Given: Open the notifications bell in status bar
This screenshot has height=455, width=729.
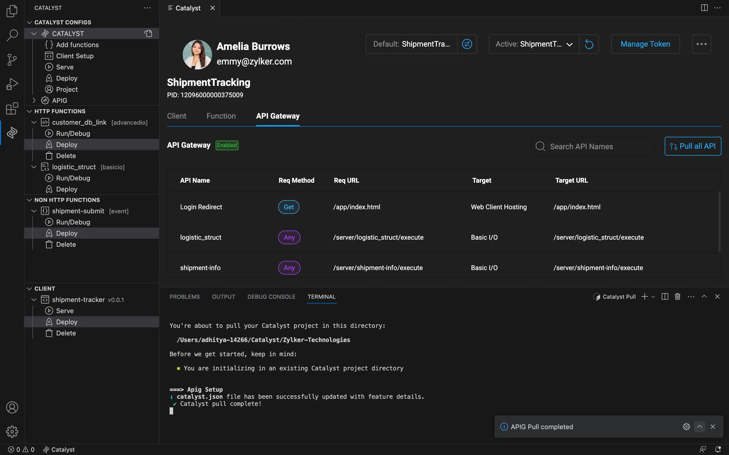Looking at the screenshot, I should [718, 449].
